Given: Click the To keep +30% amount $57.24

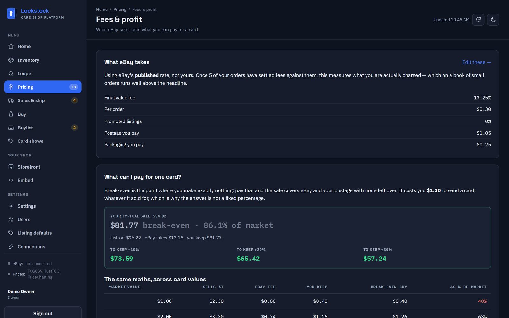Looking at the screenshot, I should coord(375,259).
